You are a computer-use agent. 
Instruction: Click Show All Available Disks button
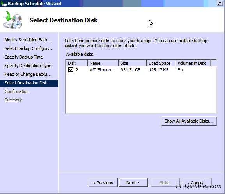(189, 121)
